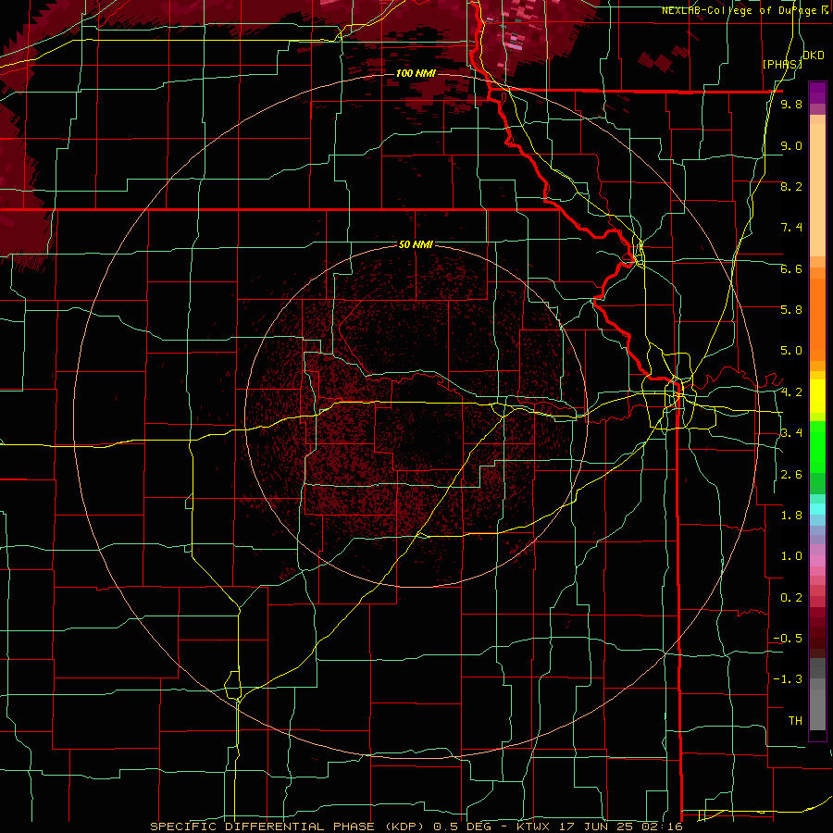Click the purple segment of the color bar

(x=817, y=93)
